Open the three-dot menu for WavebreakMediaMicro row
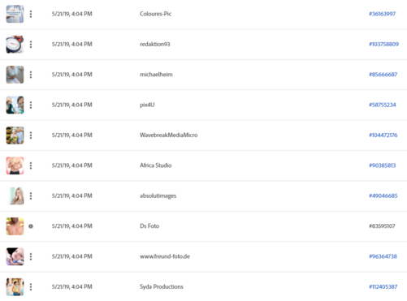This screenshot has height=301, width=407. tap(31, 135)
